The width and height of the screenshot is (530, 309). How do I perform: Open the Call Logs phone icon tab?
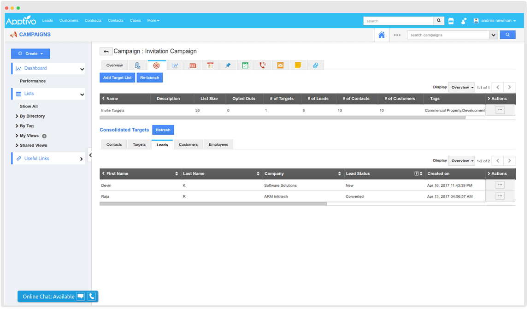(262, 65)
